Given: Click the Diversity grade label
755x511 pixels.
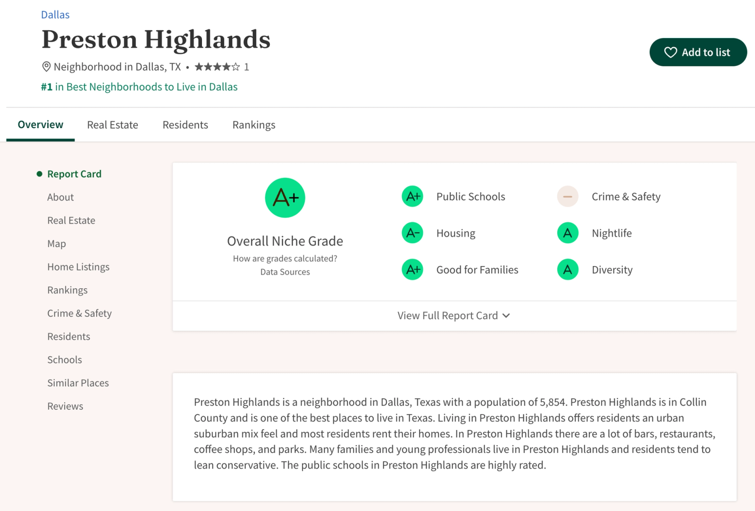Looking at the screenshot, I should tap(612, 270).
